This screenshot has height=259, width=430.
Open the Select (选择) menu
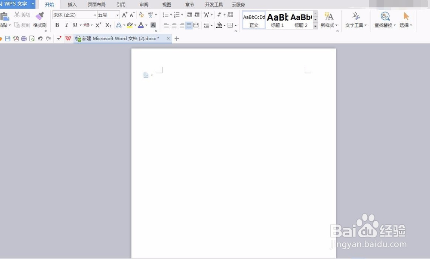tap(406, 20)
